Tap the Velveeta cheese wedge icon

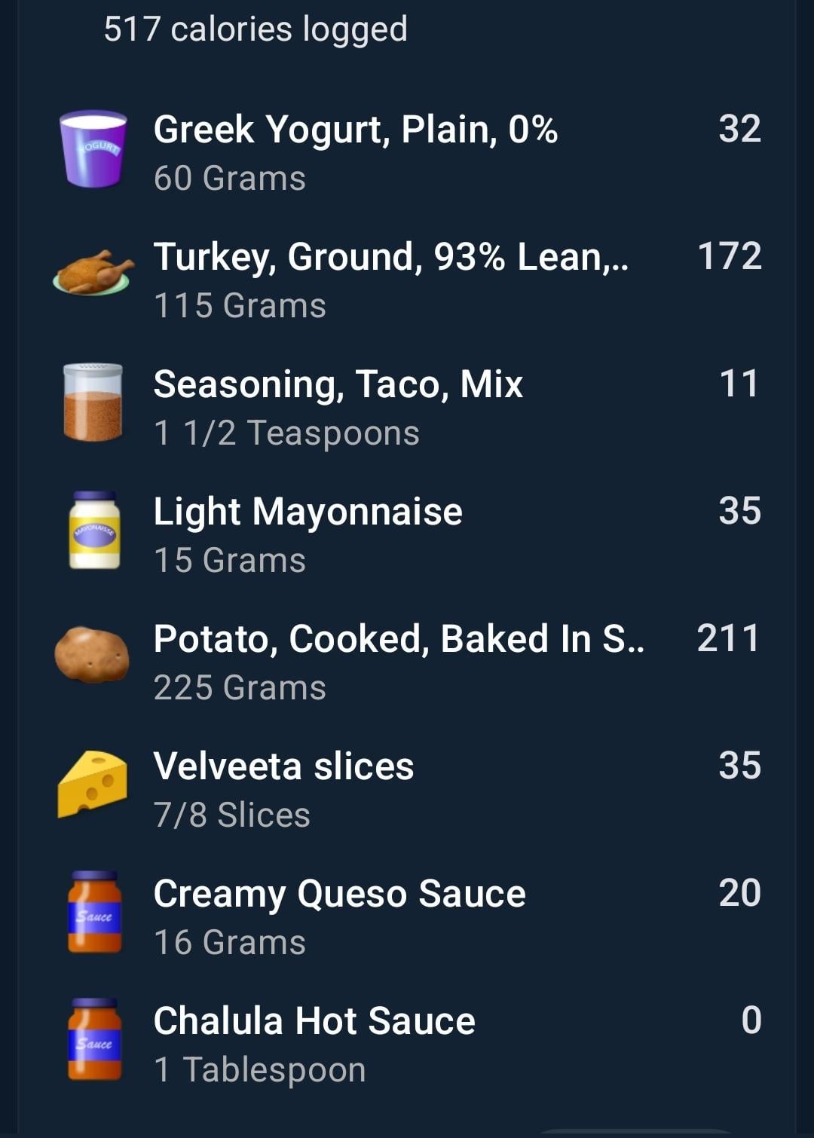[x=93, y=784]
